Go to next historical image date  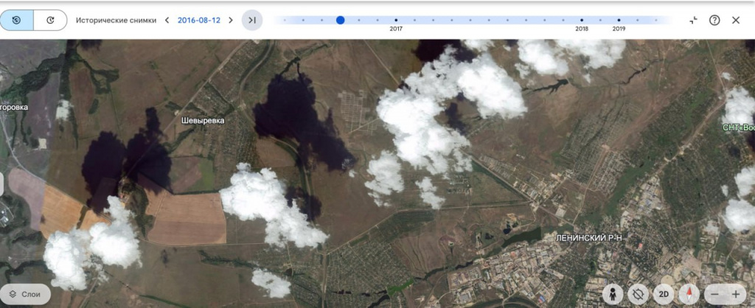[231, 20]
